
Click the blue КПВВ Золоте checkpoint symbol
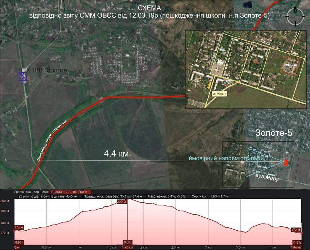(x=23, y=76)
